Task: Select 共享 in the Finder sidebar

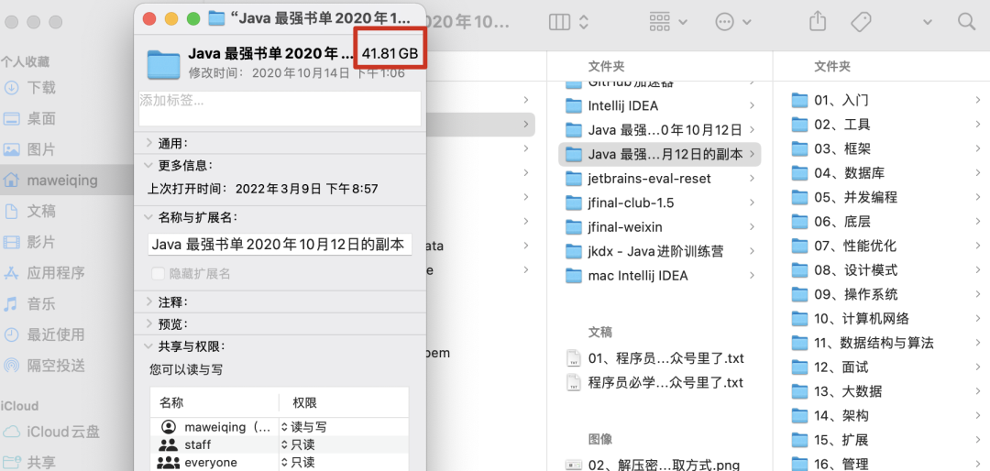Action: coord(41,463)
